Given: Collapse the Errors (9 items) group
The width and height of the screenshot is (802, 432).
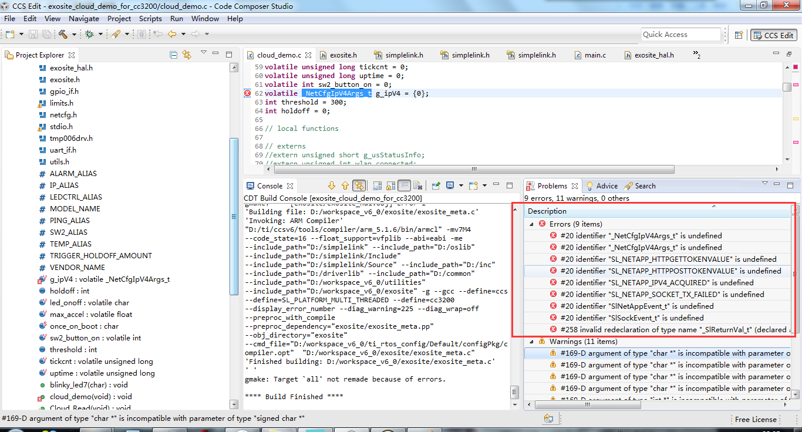Looking at the screenshot, I should point(532,224).
